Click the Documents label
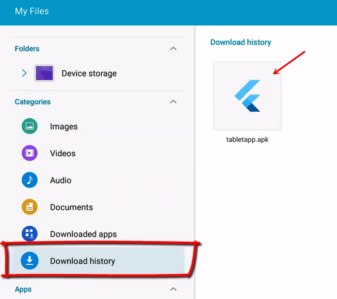The height and width of the screenshot is (299, 337). click(71, 207)
